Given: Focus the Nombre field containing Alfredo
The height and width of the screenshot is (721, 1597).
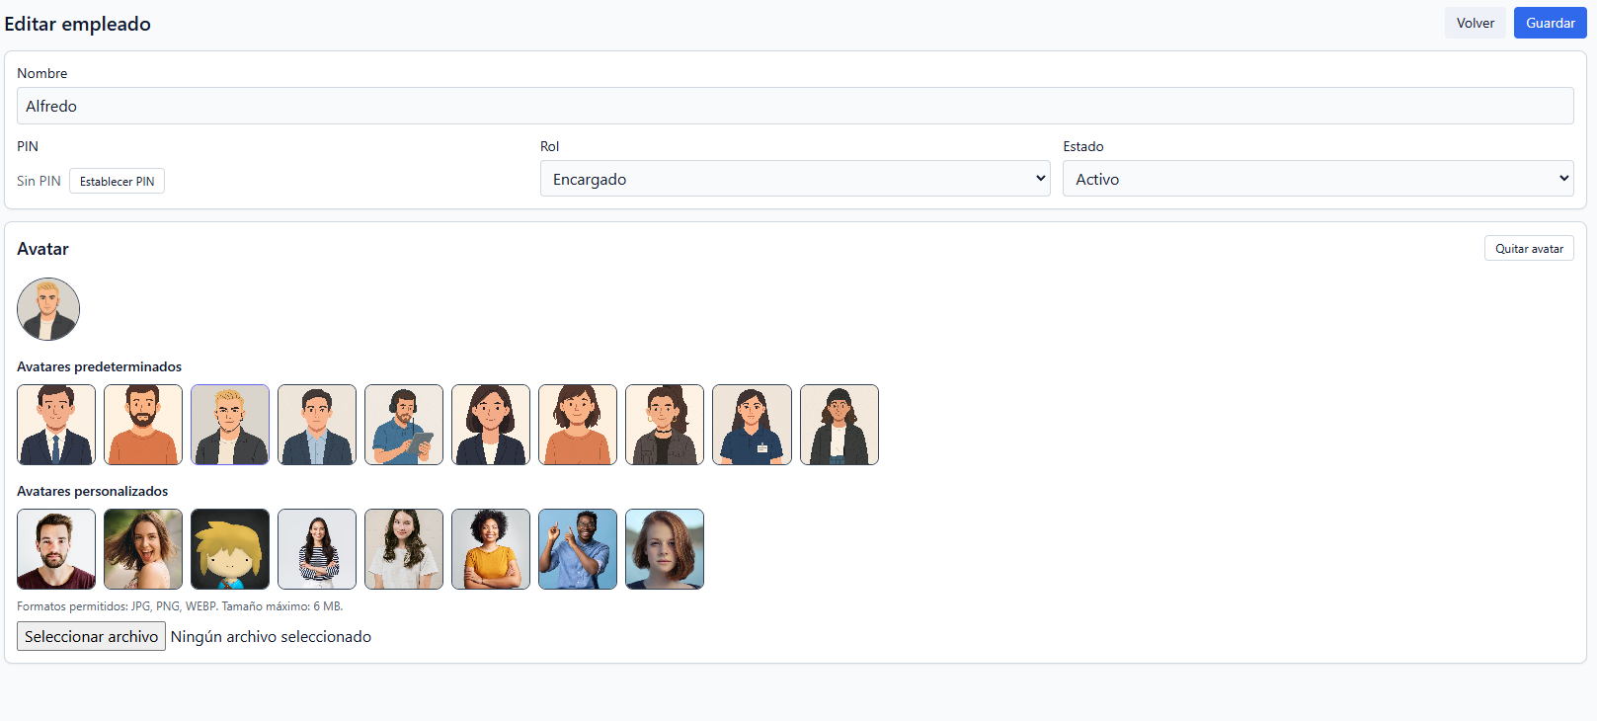Looking at the screenshot, I should pos(794,106).
